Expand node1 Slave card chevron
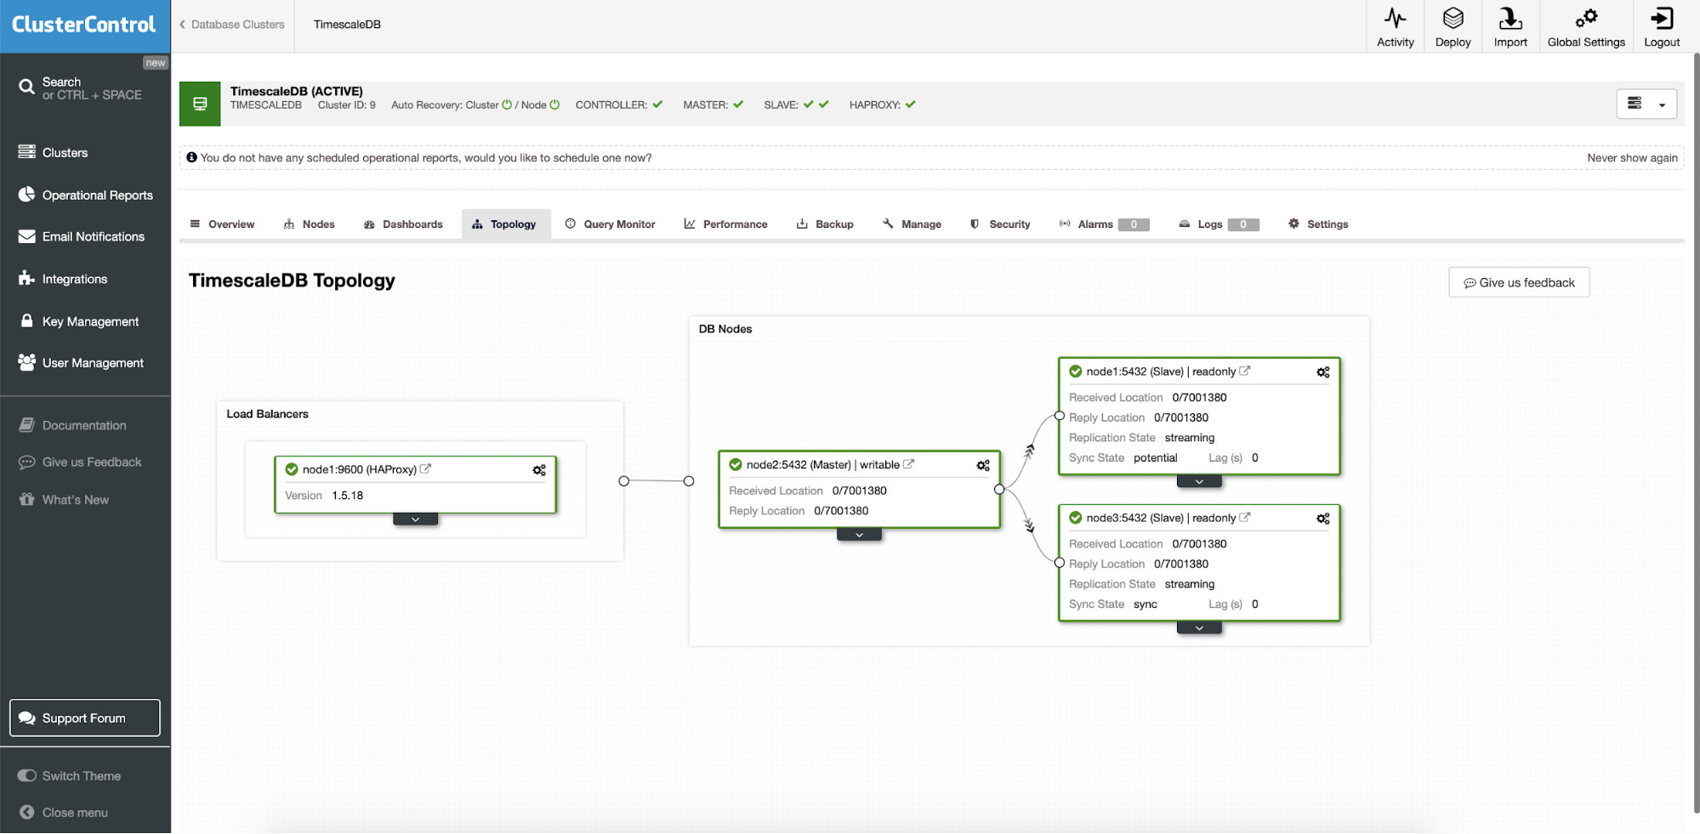The image size is (1700, 834). [x=1199, y=482]
